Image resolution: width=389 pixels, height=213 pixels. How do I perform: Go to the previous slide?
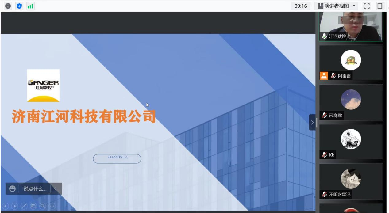click(x=6, y=206)
